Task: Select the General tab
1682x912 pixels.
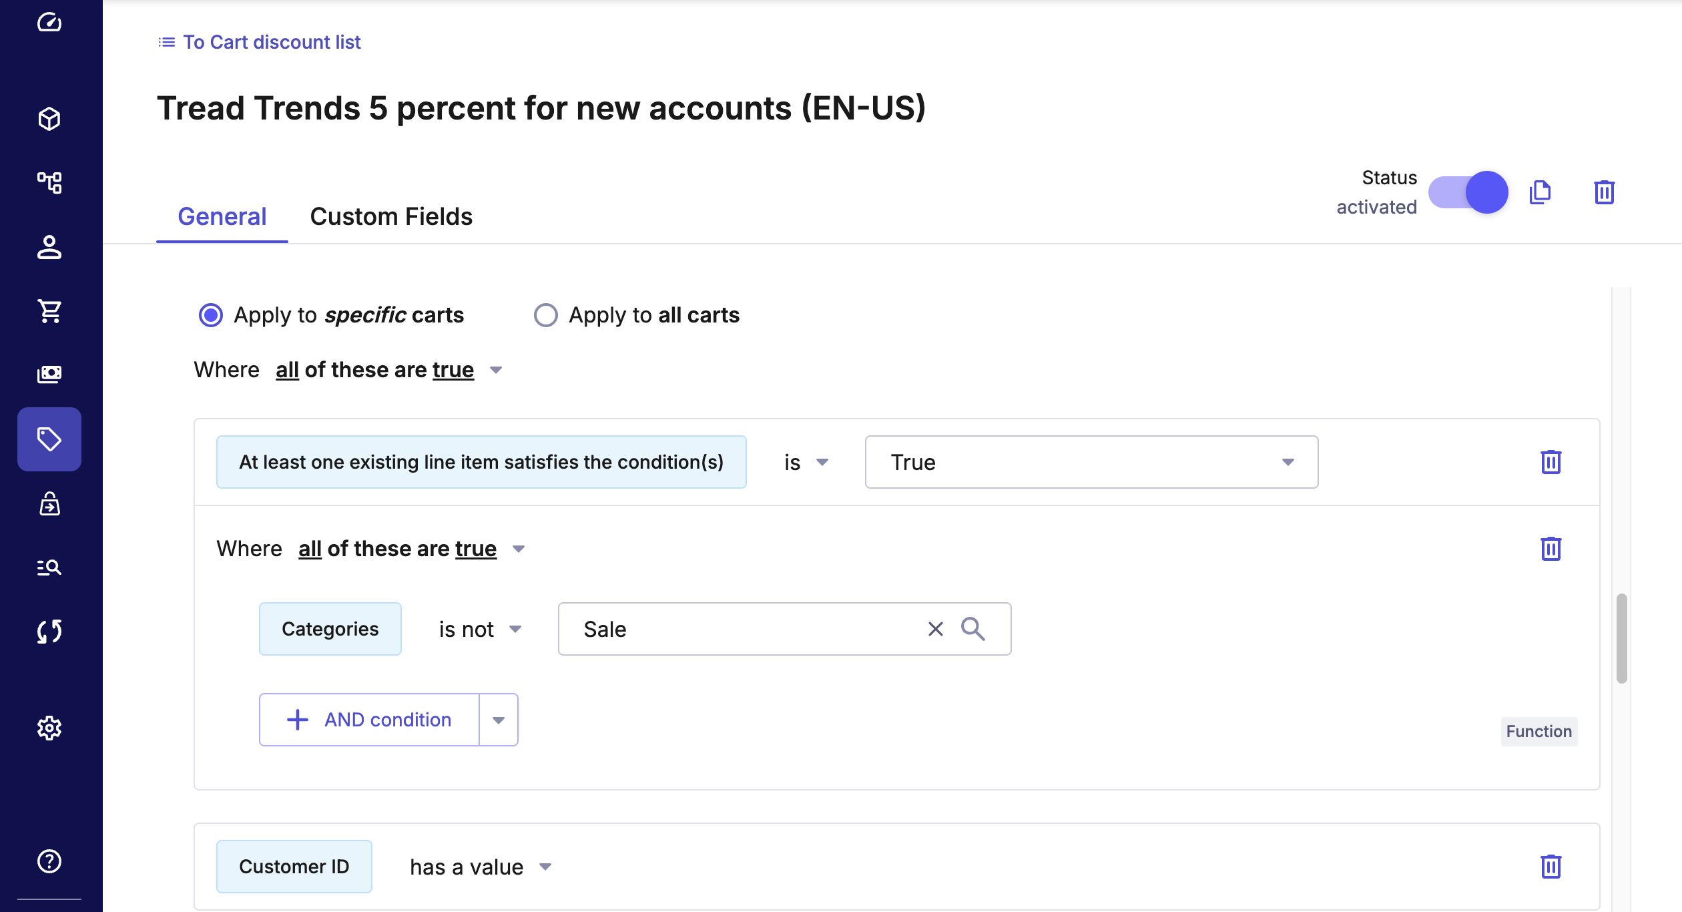Action: pos(222,216)
